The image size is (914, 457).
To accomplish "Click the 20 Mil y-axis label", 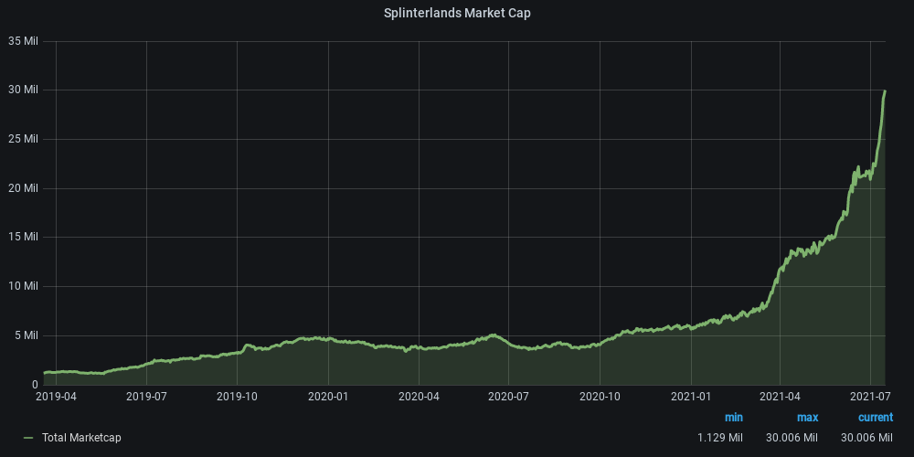I will [24, 187].
